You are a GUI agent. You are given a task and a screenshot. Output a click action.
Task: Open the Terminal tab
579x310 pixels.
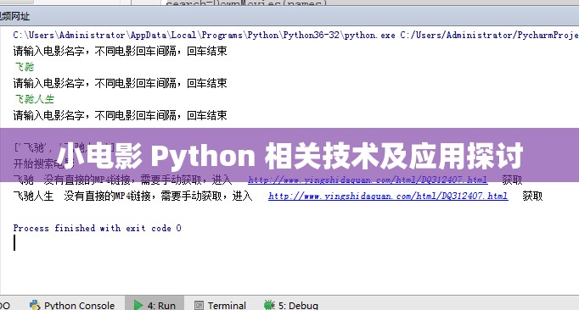220,305
